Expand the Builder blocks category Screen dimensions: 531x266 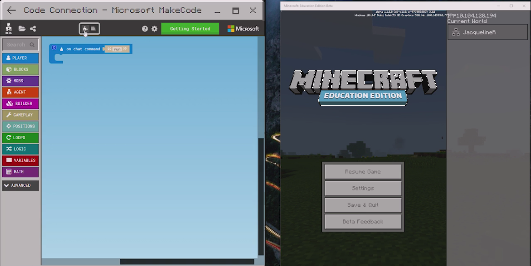[x=21, y=103]
